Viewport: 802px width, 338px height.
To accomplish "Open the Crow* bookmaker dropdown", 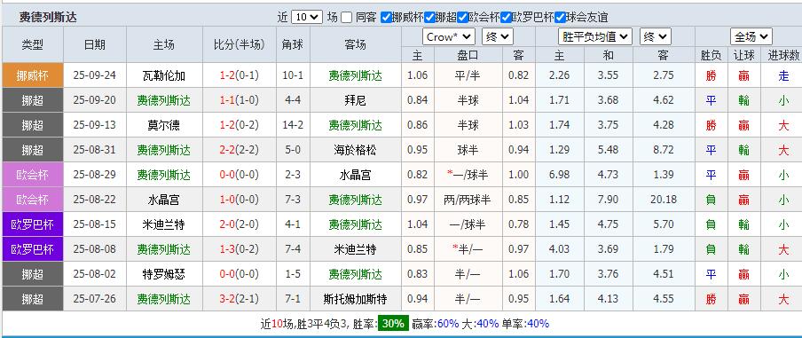I will click(449, 37).
